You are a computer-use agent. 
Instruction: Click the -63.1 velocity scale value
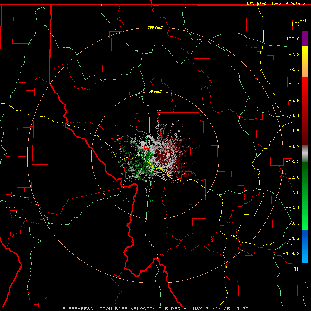coord(293,208)
